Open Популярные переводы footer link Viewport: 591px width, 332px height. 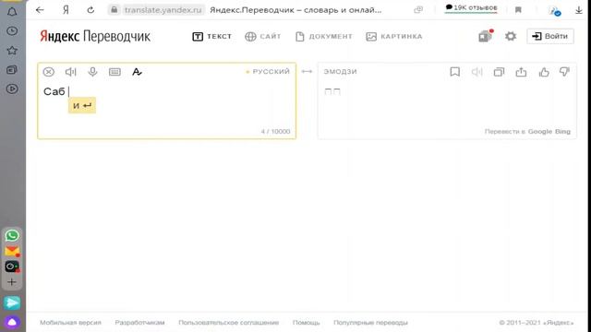pos(370,323)
